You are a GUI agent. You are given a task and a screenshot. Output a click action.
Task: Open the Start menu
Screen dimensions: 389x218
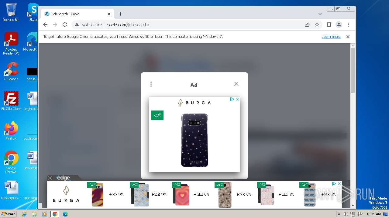8,214
